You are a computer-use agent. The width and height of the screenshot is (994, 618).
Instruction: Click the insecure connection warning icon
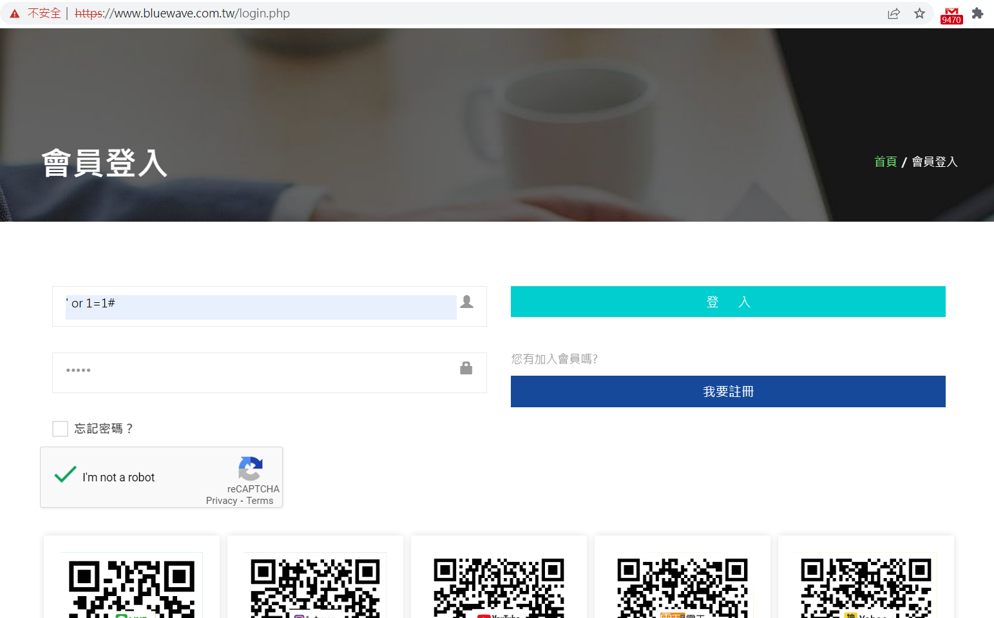pos(15,14)
